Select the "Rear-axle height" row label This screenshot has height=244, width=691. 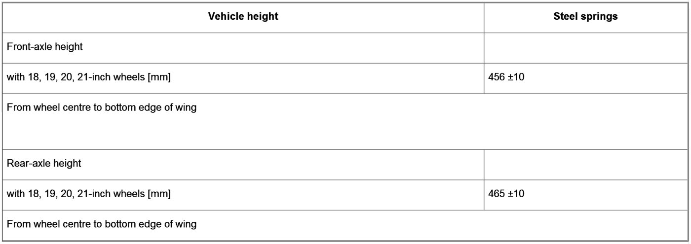(44, 164)
